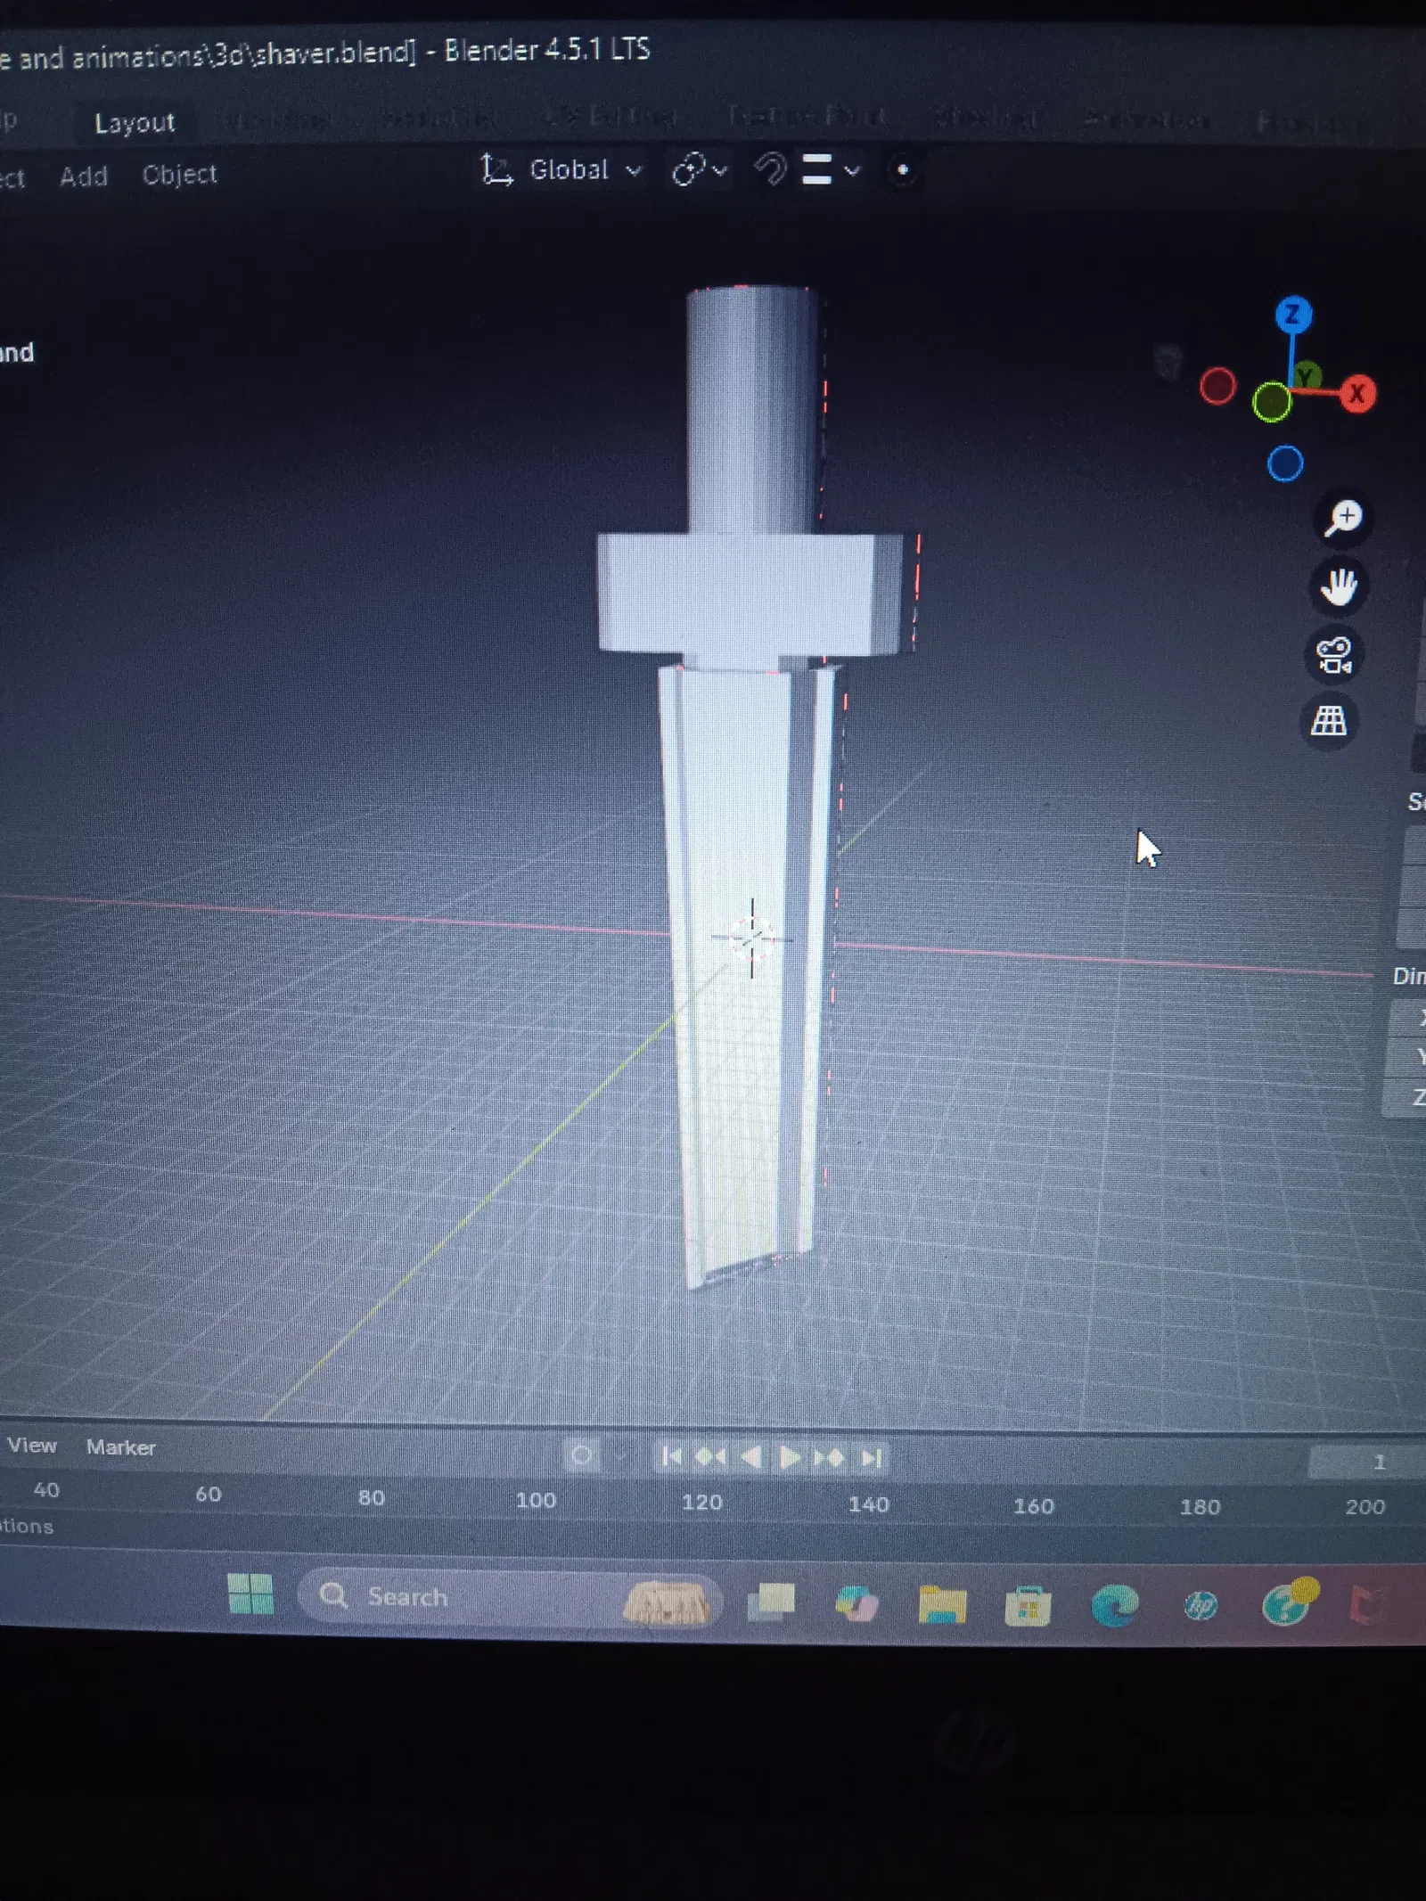Click the blue Z axis on navigation gizmo
The height and width of the screenshot is (1901, 1426).
pyautogui.click(x=1293, y=315)
